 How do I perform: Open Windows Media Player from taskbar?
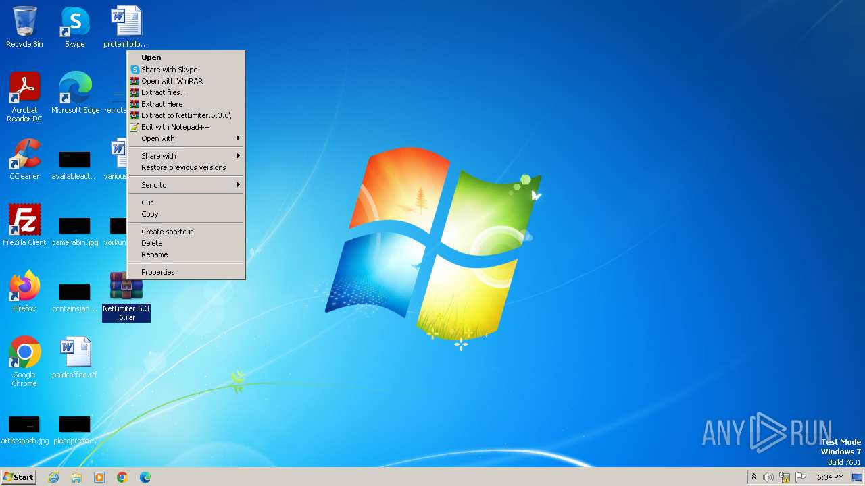point(99,477)
